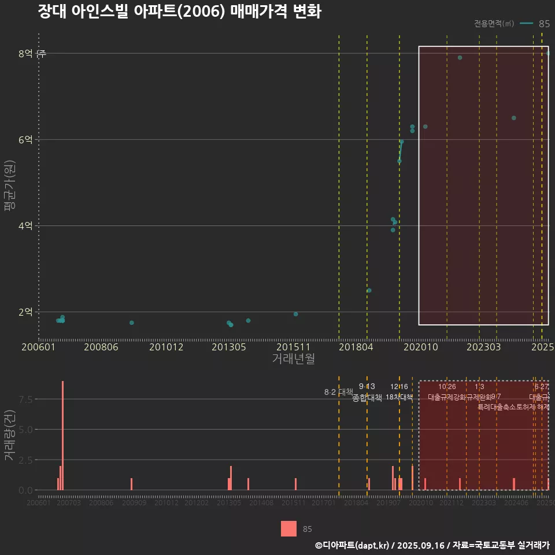This screenshot has width=555, height=555.
Task: Click the '12·16' policy date annotation
Action: [399, 387]
